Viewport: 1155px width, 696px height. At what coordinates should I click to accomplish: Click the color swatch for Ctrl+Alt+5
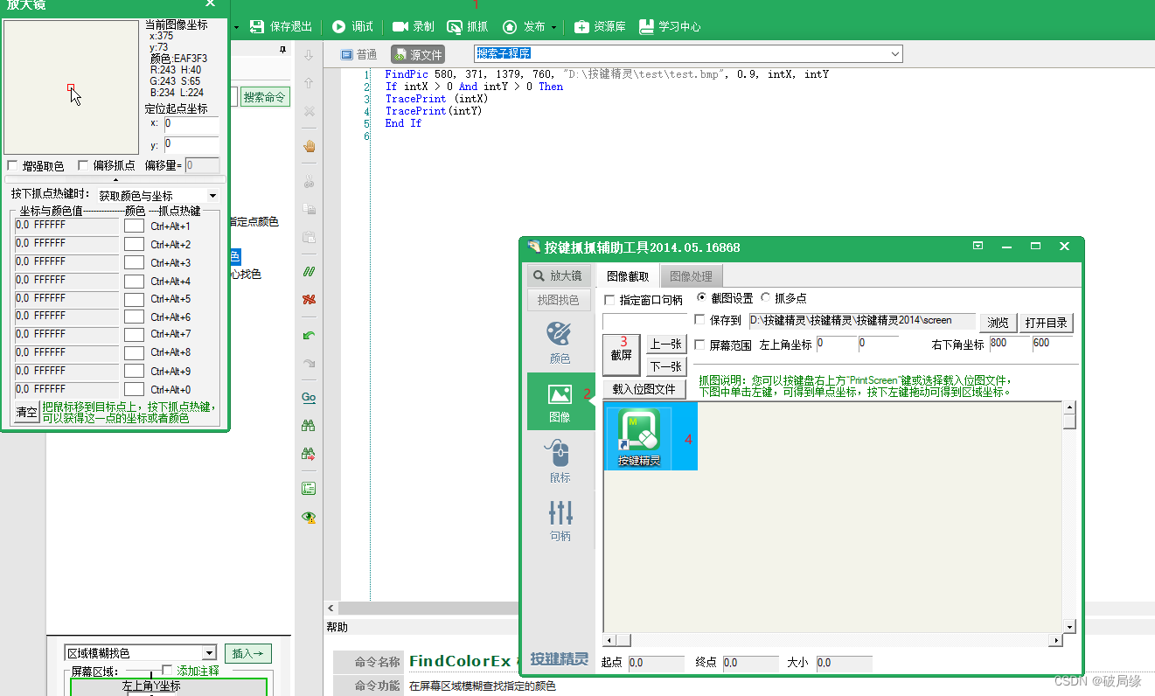134,298
